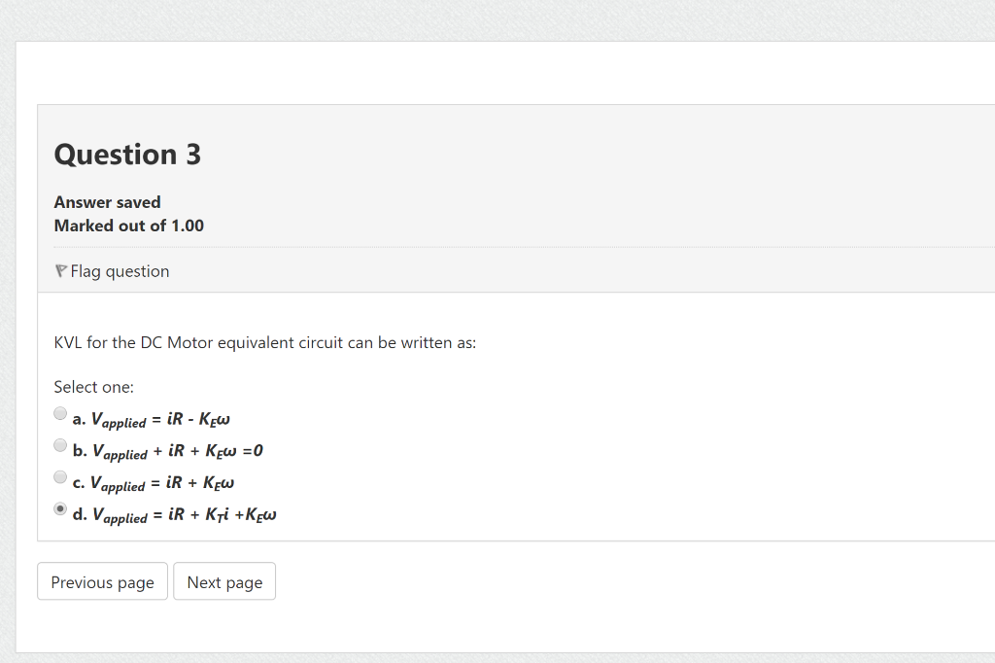The height and width of the screenshot is (663, 995).
Task: Select answer option a radio button
Action: click(59, 413)
